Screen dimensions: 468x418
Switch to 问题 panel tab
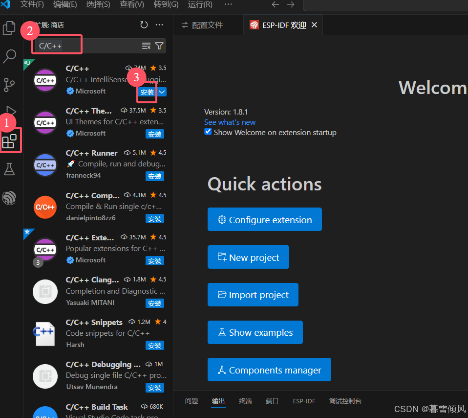click(x=191, y=401)
